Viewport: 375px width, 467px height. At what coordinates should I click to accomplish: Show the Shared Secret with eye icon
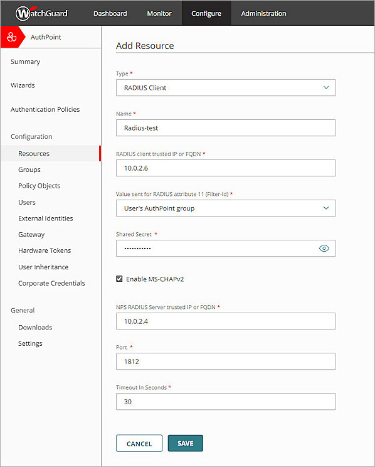click(x=324, y=248)
